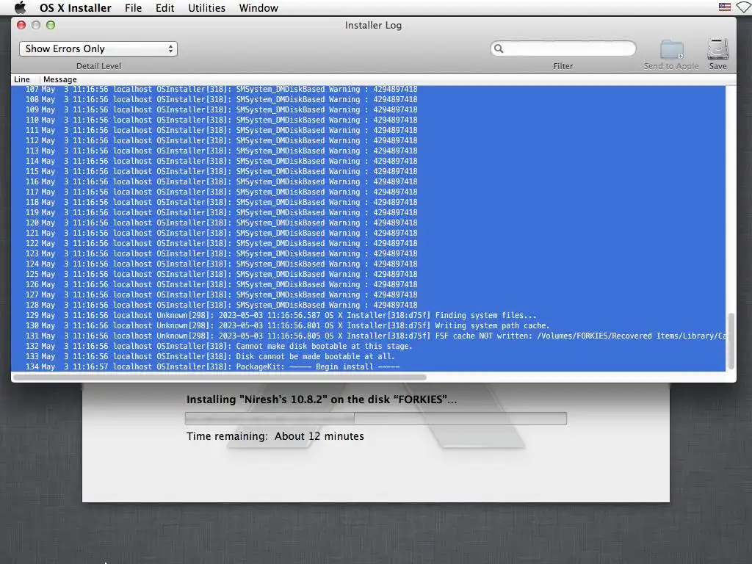Viewport: 752px width, 564px height.
Task: Open the OS X Installer menu
Action: click(x=76, y=8)
